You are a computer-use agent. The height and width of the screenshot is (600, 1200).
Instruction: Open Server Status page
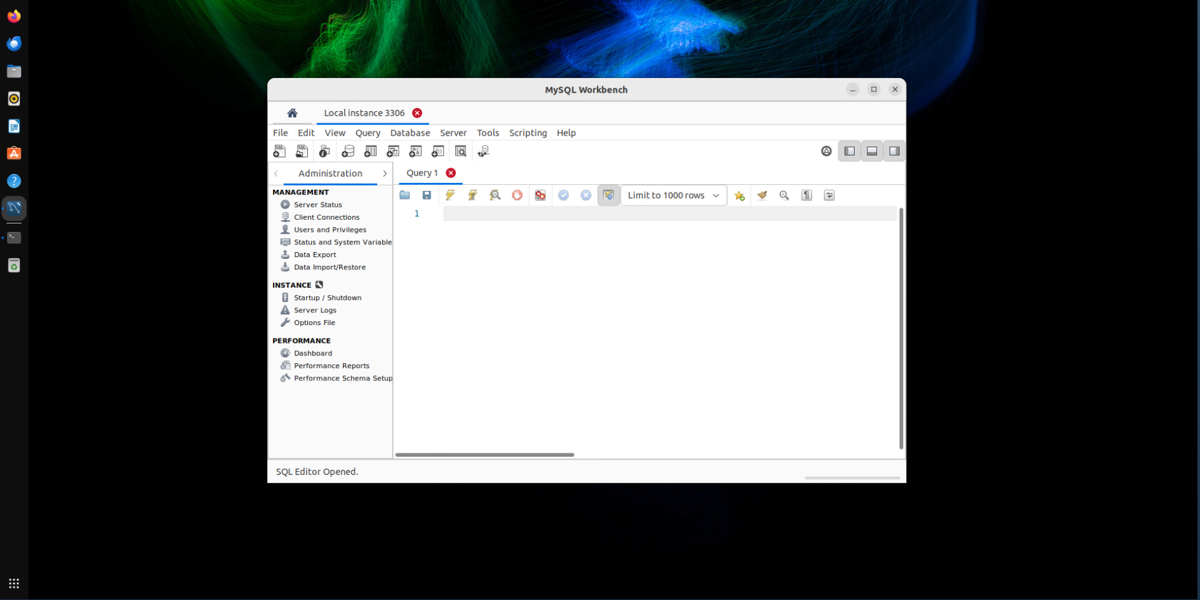[x=318, y=204]
